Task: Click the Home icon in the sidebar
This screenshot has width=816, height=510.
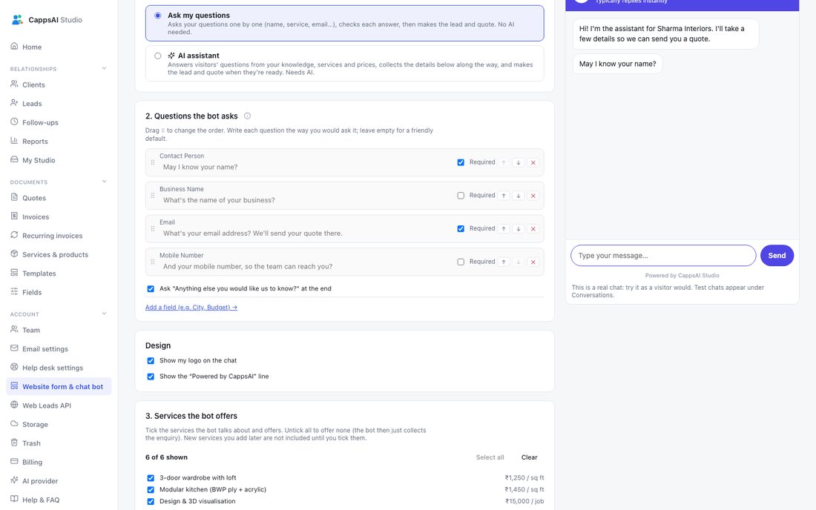Action: (14, 46)
